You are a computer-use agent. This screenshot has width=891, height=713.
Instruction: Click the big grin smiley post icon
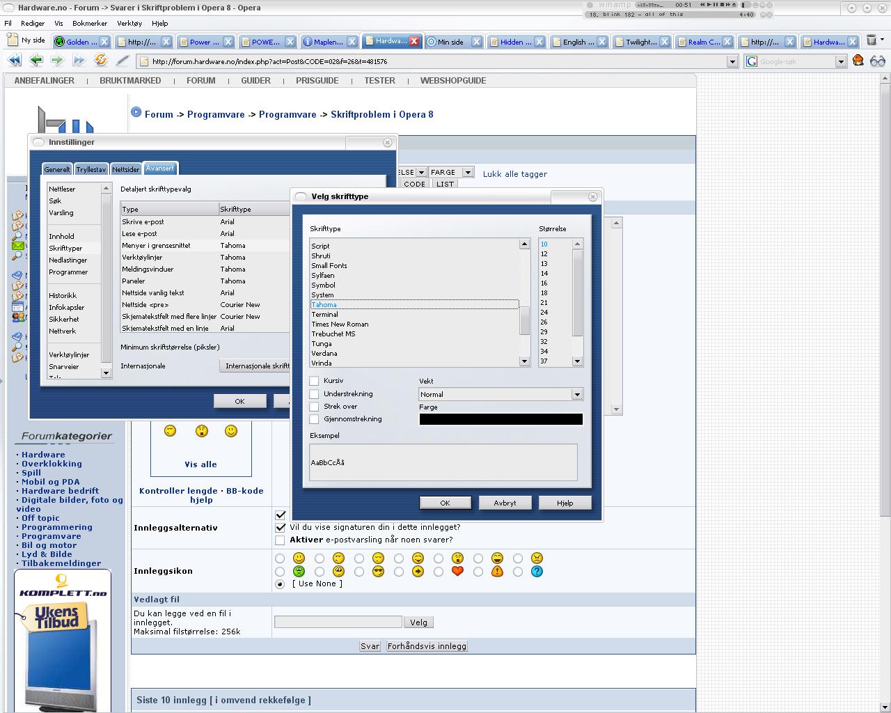[x=497, y=558]
